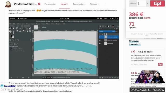Click lock alpha checkerboard icon
This screenshot has height=93, width=166.
pyautogui.click(x=107, y=34)
